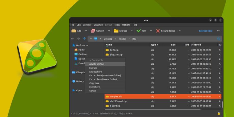Click the Filesystem icon in sidebar

[74, 72]
